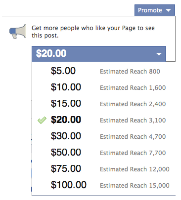Choose the $100.00 budget option

coord(104,185)
